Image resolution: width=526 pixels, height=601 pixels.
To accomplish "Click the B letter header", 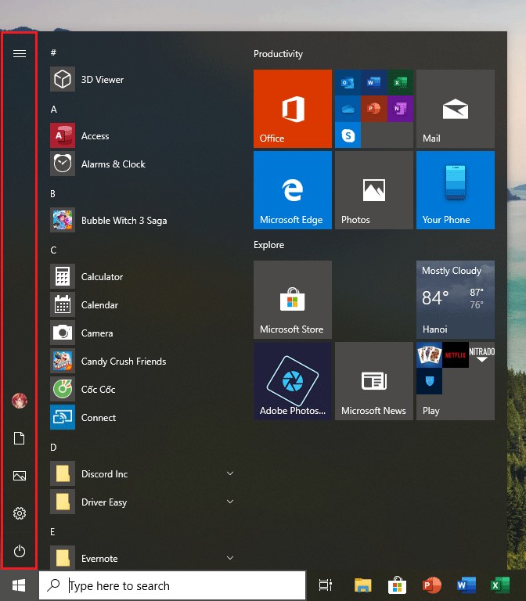I will click(x=53, y=194).
